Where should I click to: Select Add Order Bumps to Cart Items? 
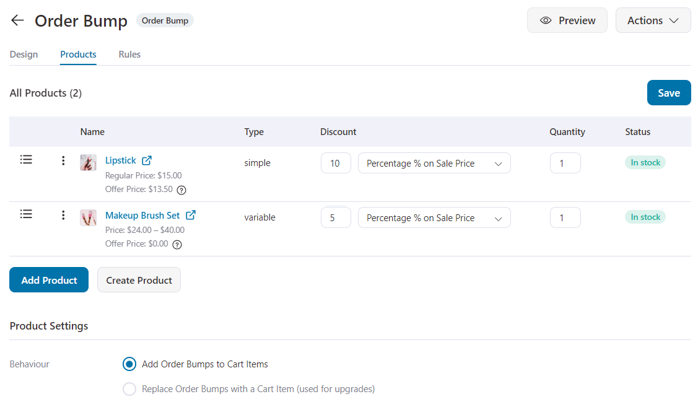[x=129, y=364]
